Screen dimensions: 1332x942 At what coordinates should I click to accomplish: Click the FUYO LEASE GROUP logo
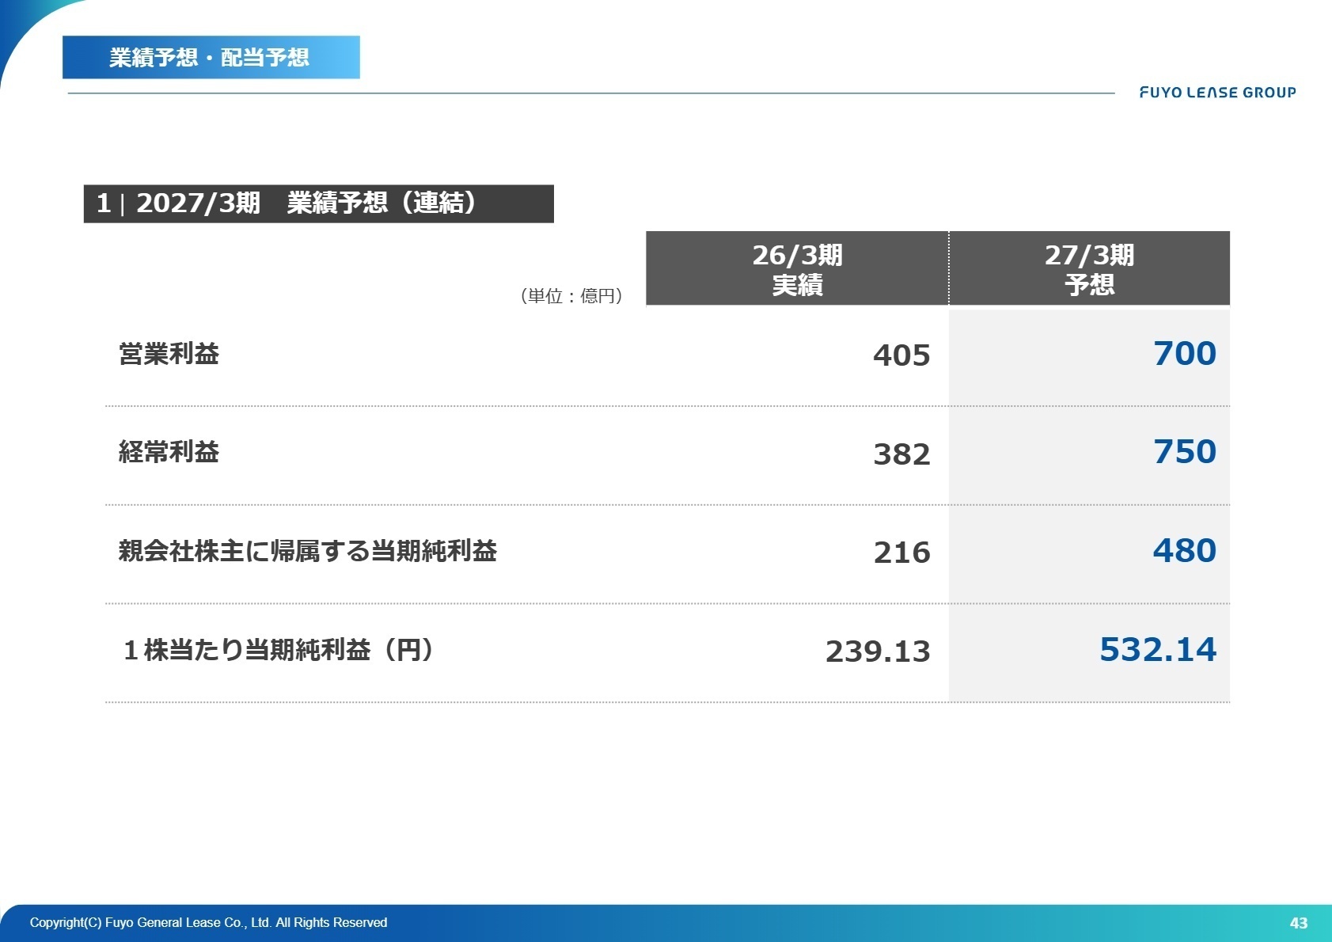(x=1217, y=93)
